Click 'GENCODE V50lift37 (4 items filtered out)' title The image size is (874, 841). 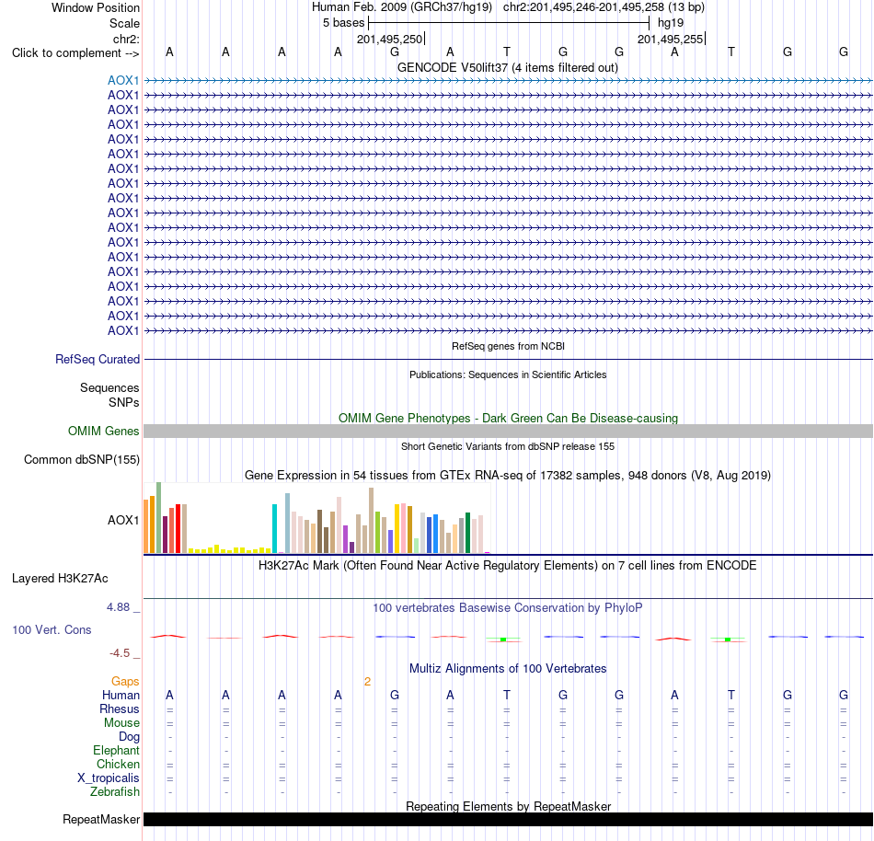tap(508, 68)
